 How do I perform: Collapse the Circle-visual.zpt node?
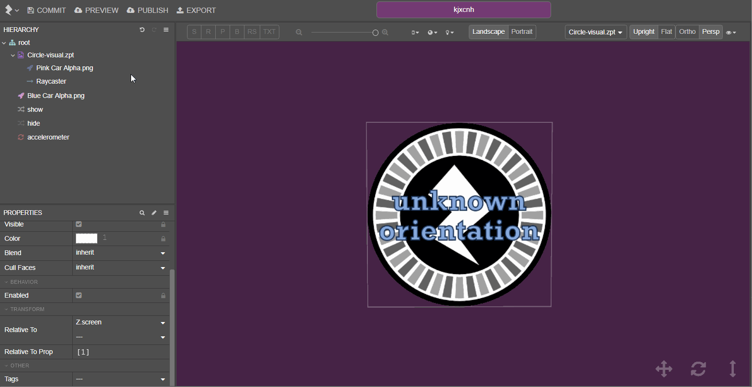(x=13, y=55)
